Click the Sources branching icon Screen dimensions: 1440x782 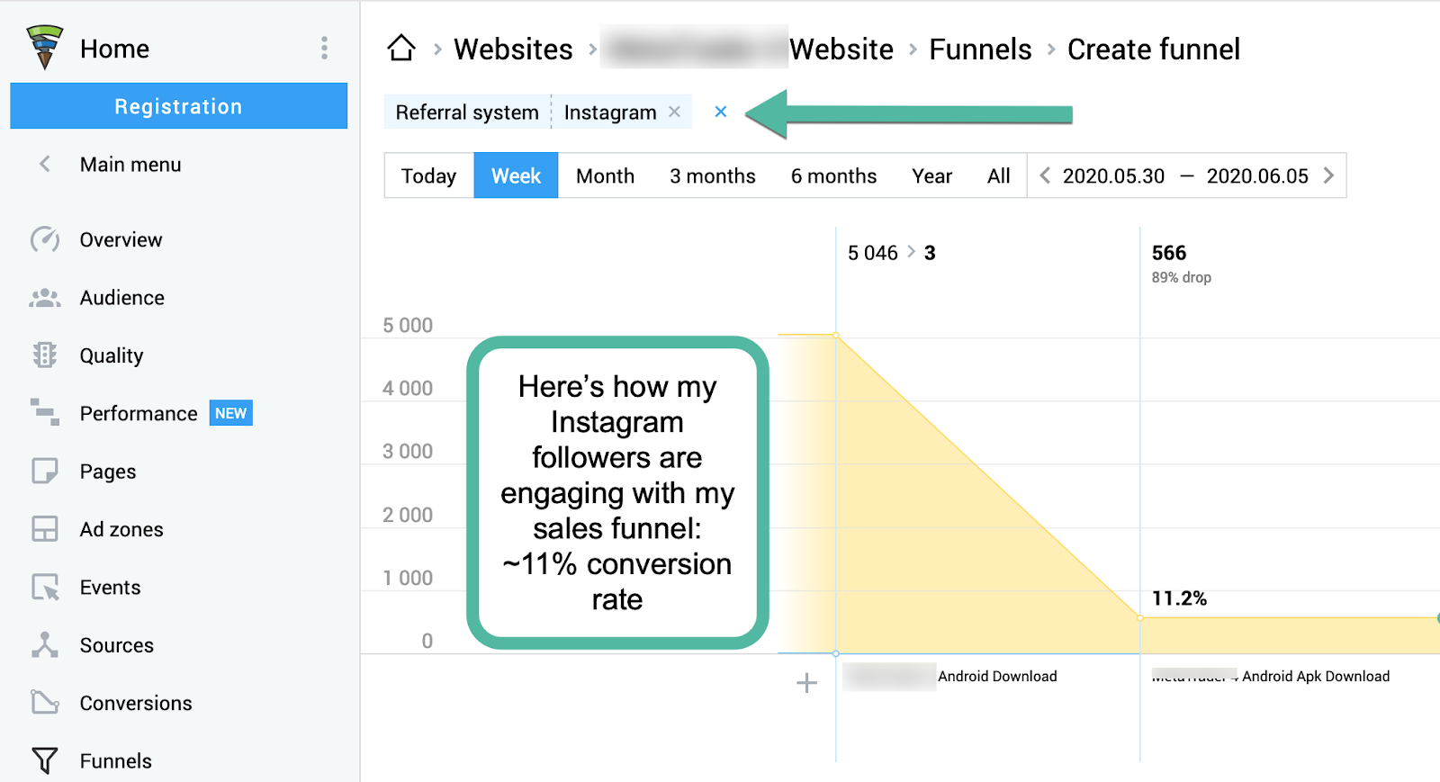[44, 645]
